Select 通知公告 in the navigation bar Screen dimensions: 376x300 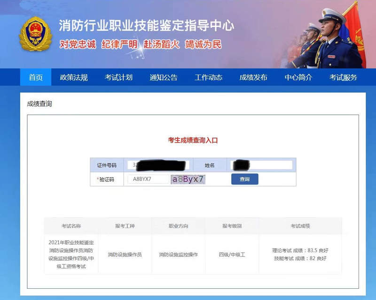[x=164, y=77]
